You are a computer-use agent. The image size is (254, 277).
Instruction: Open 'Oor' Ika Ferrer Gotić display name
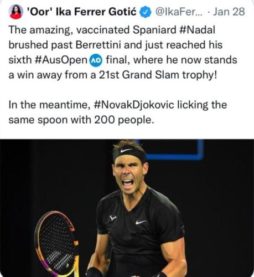[x=81, y=12]
